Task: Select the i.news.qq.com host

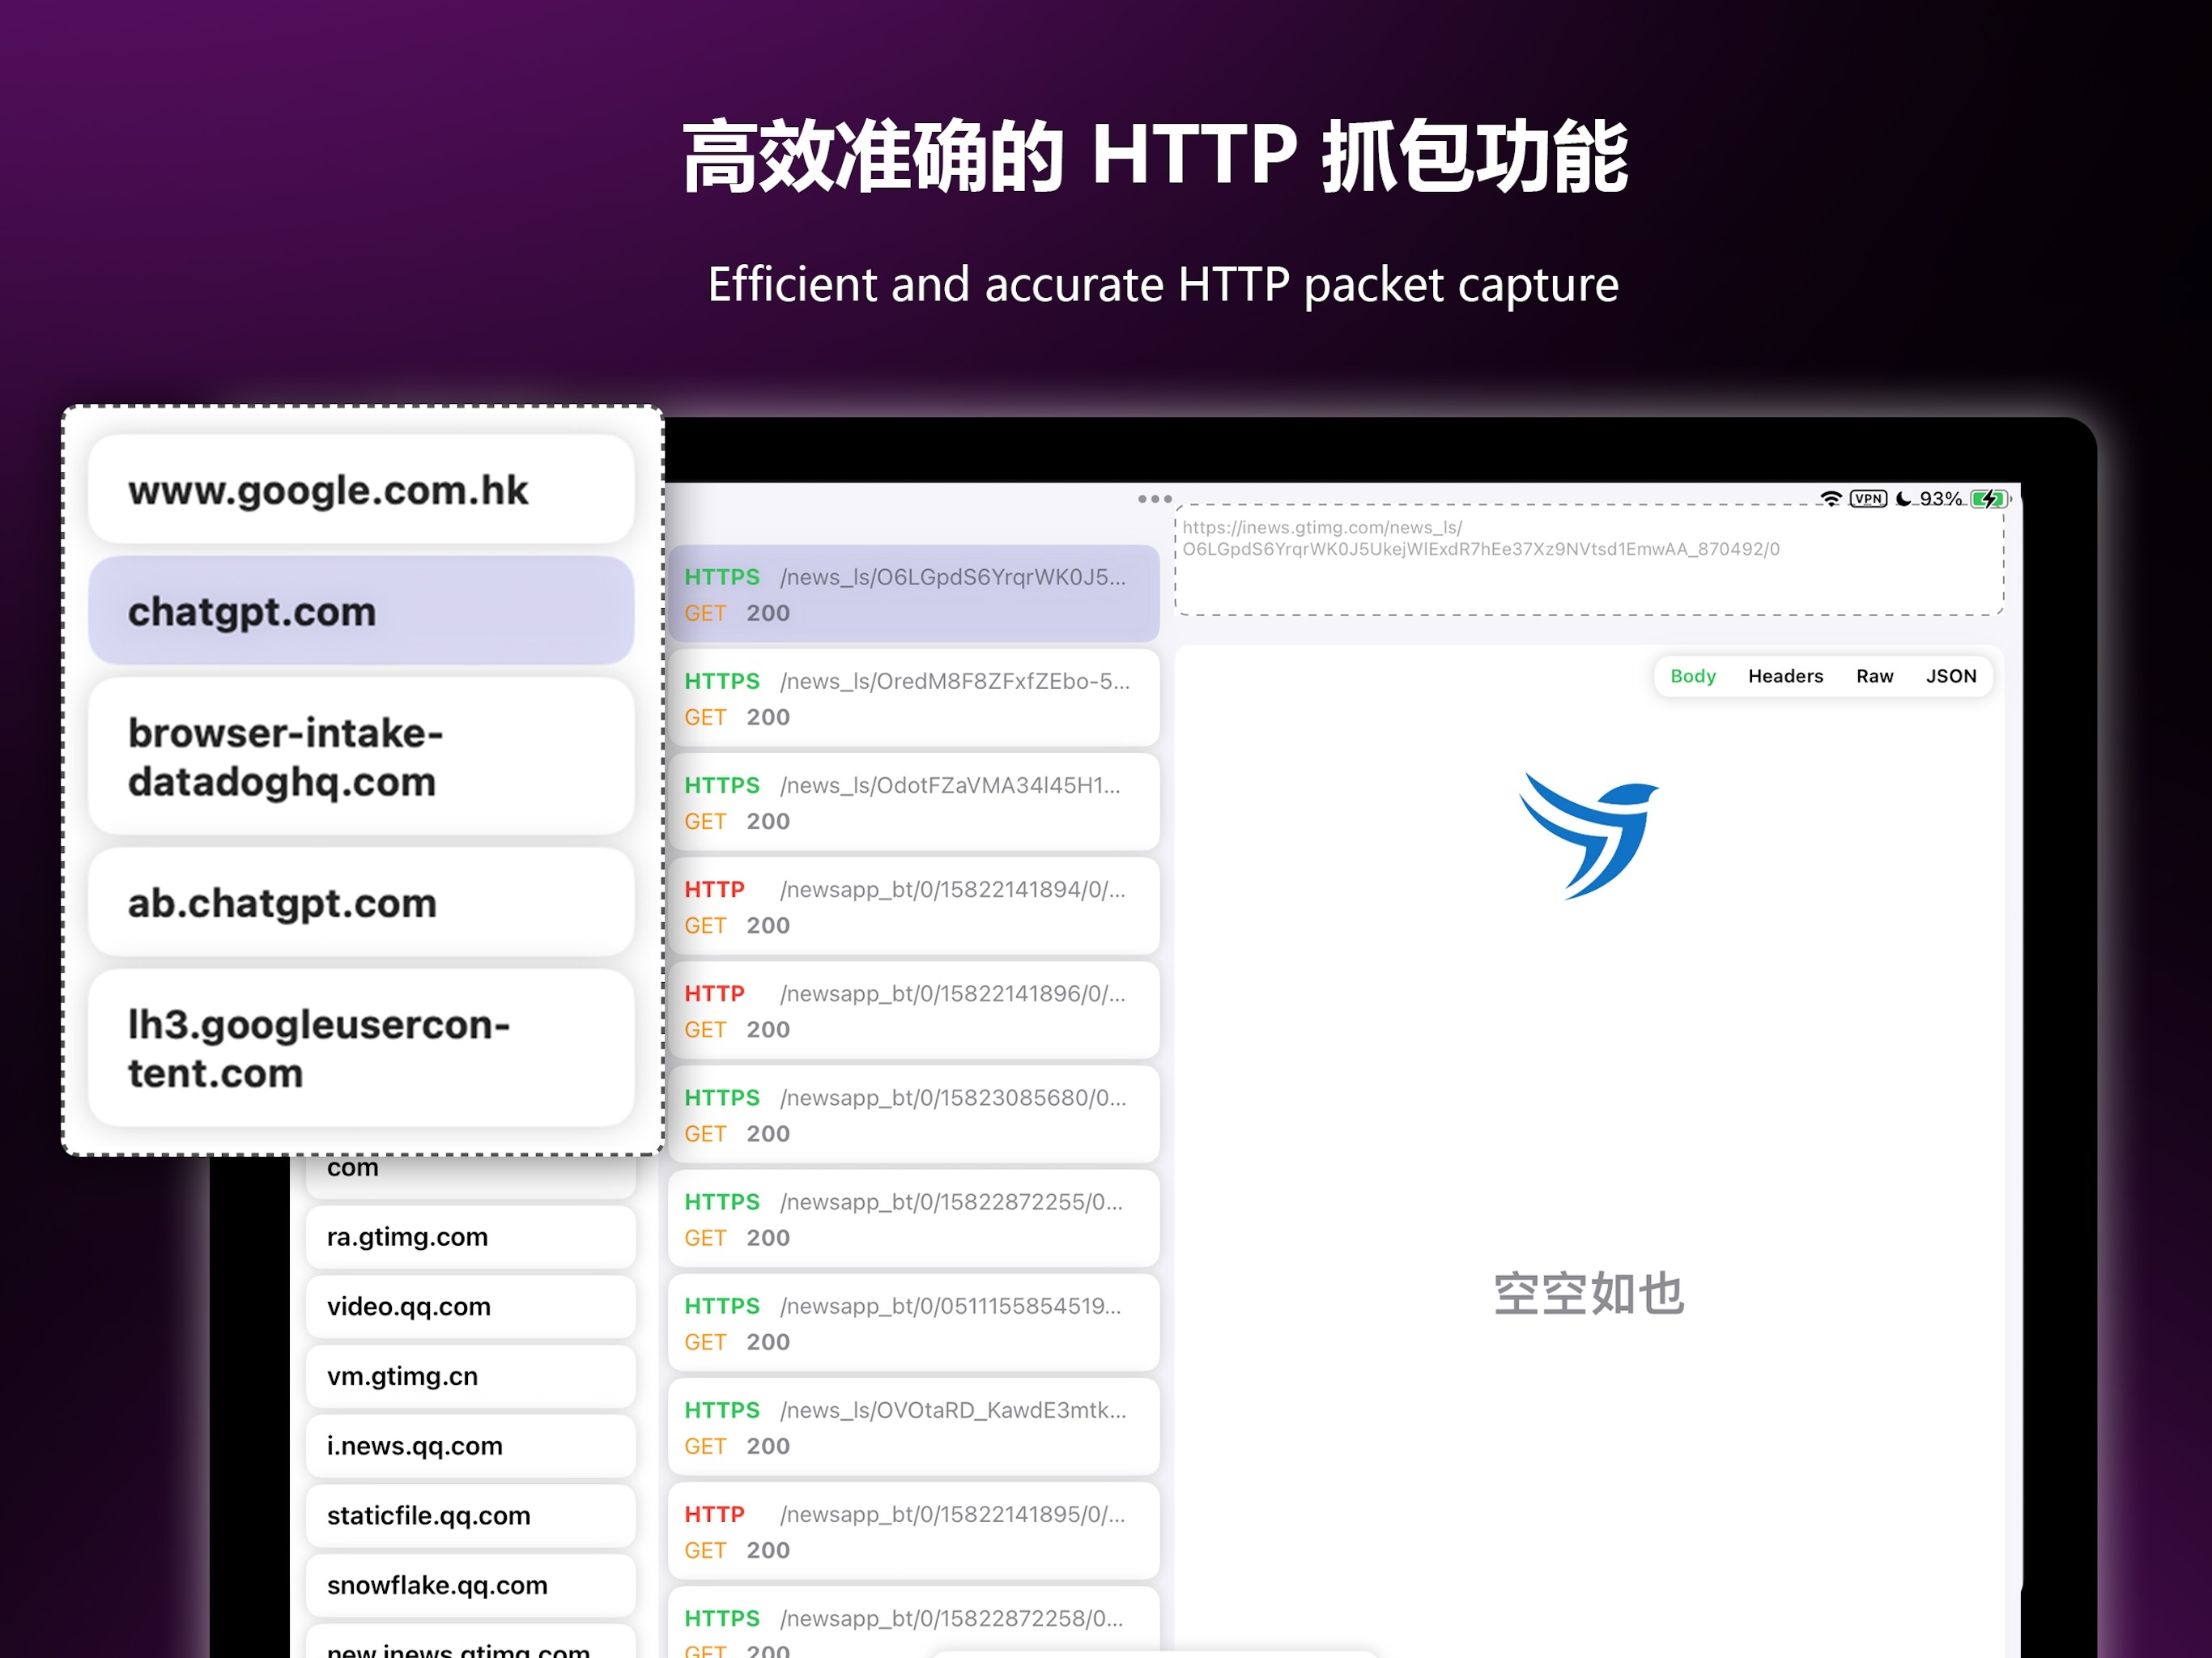Action: (x=470, y=1446)
